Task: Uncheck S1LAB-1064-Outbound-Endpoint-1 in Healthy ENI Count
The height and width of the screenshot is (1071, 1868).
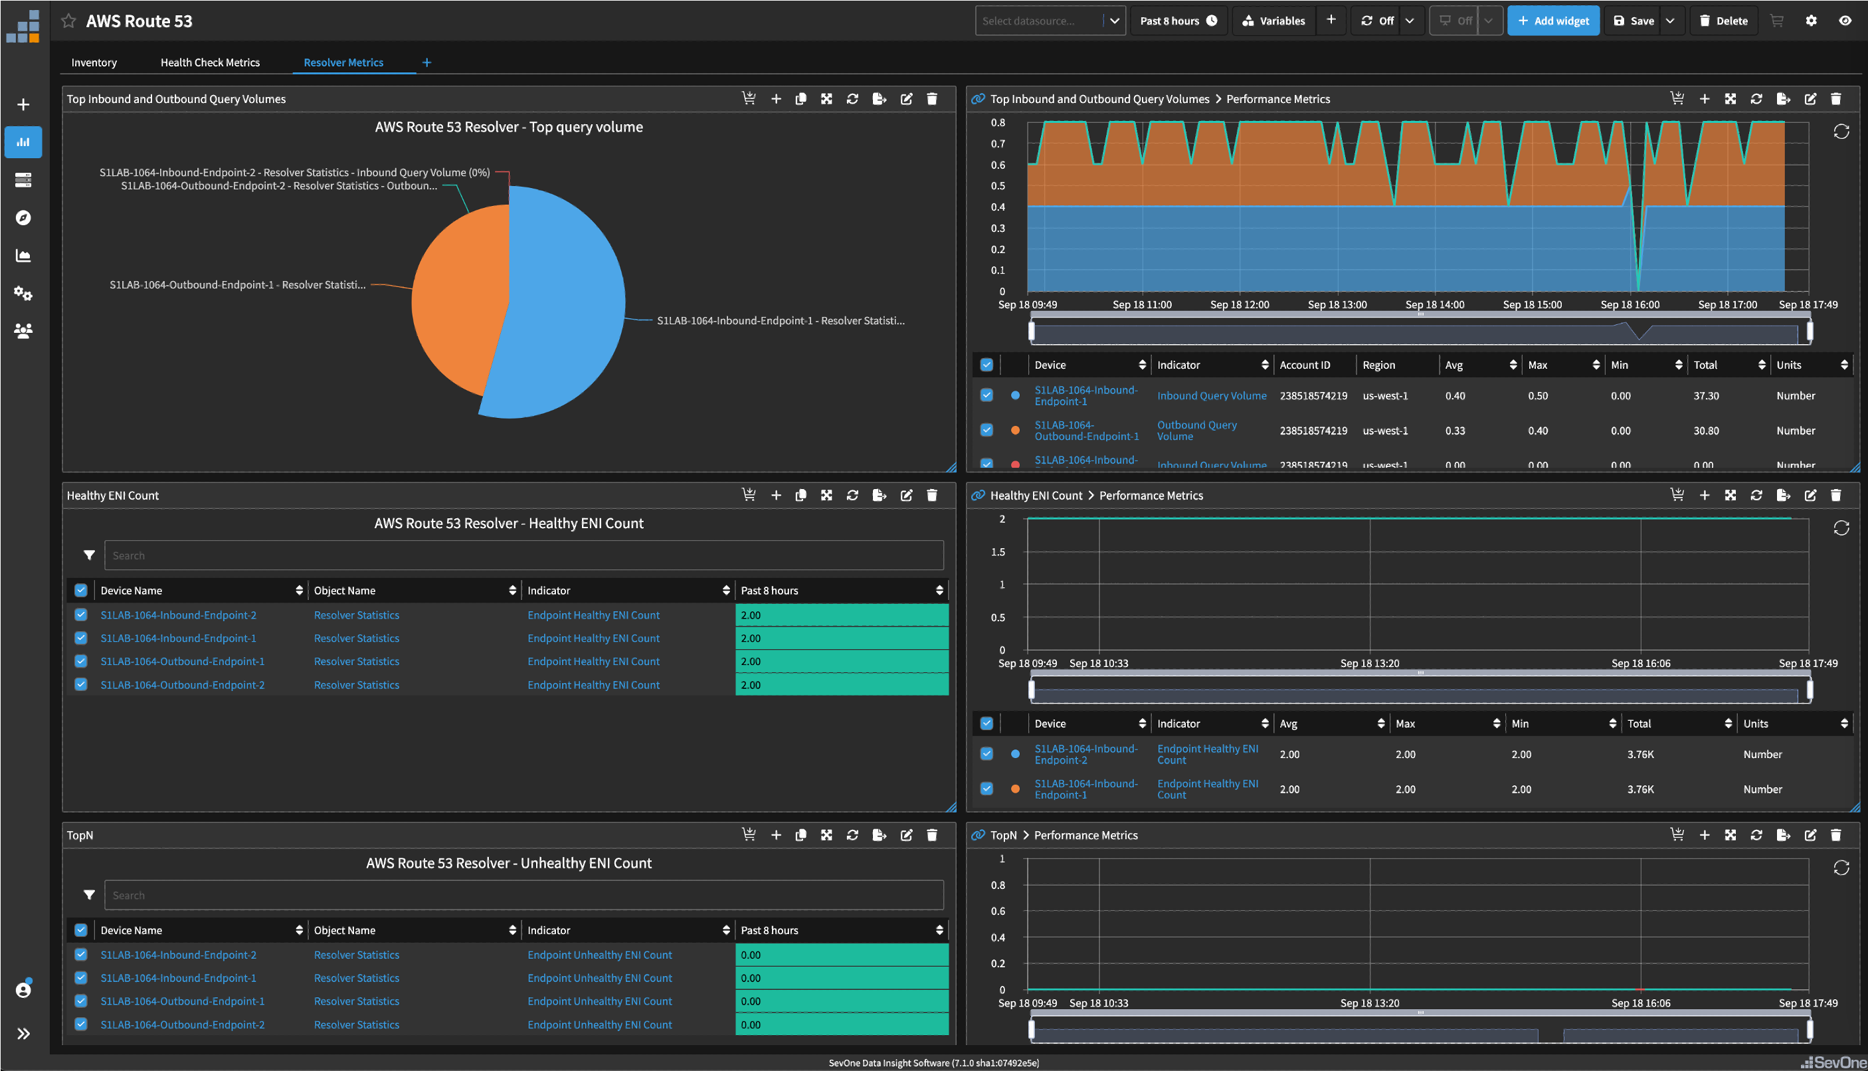Action: pos(80,660)
